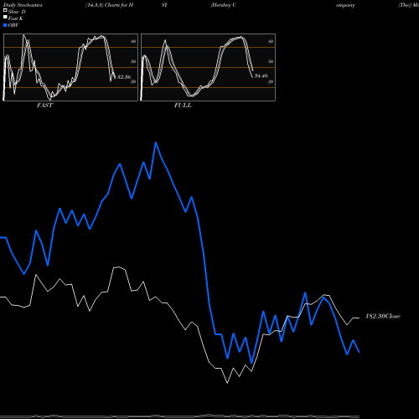Viewport: 419px width, 419px height.
Task: Click the Slow D legend swatch
Action: pyautogui.click(x=5, y=11)
